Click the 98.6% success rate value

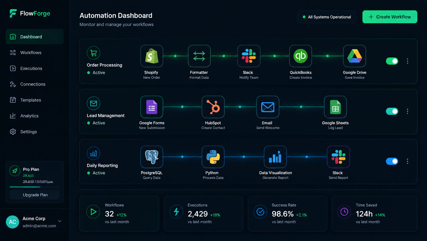[x=283, y=214]
